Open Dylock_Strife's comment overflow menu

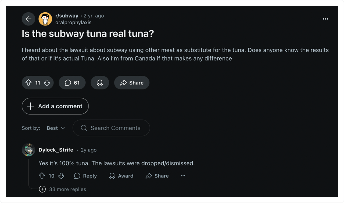[183, 176]
